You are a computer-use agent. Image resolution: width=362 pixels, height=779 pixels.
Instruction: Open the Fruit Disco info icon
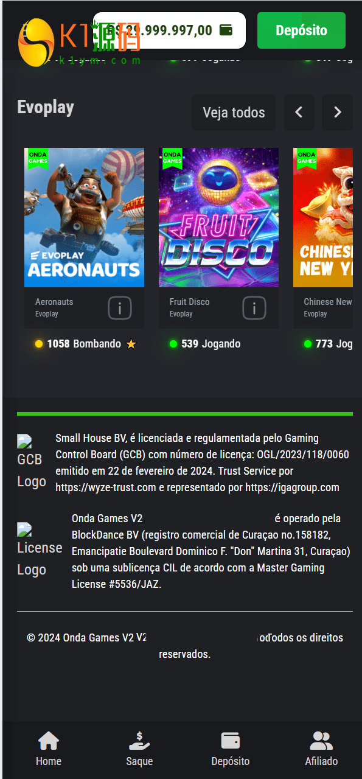254,308
